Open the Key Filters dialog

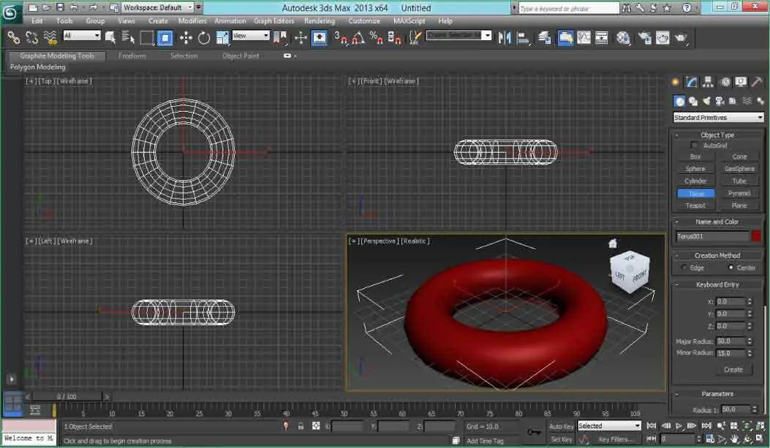click(615, 439)
